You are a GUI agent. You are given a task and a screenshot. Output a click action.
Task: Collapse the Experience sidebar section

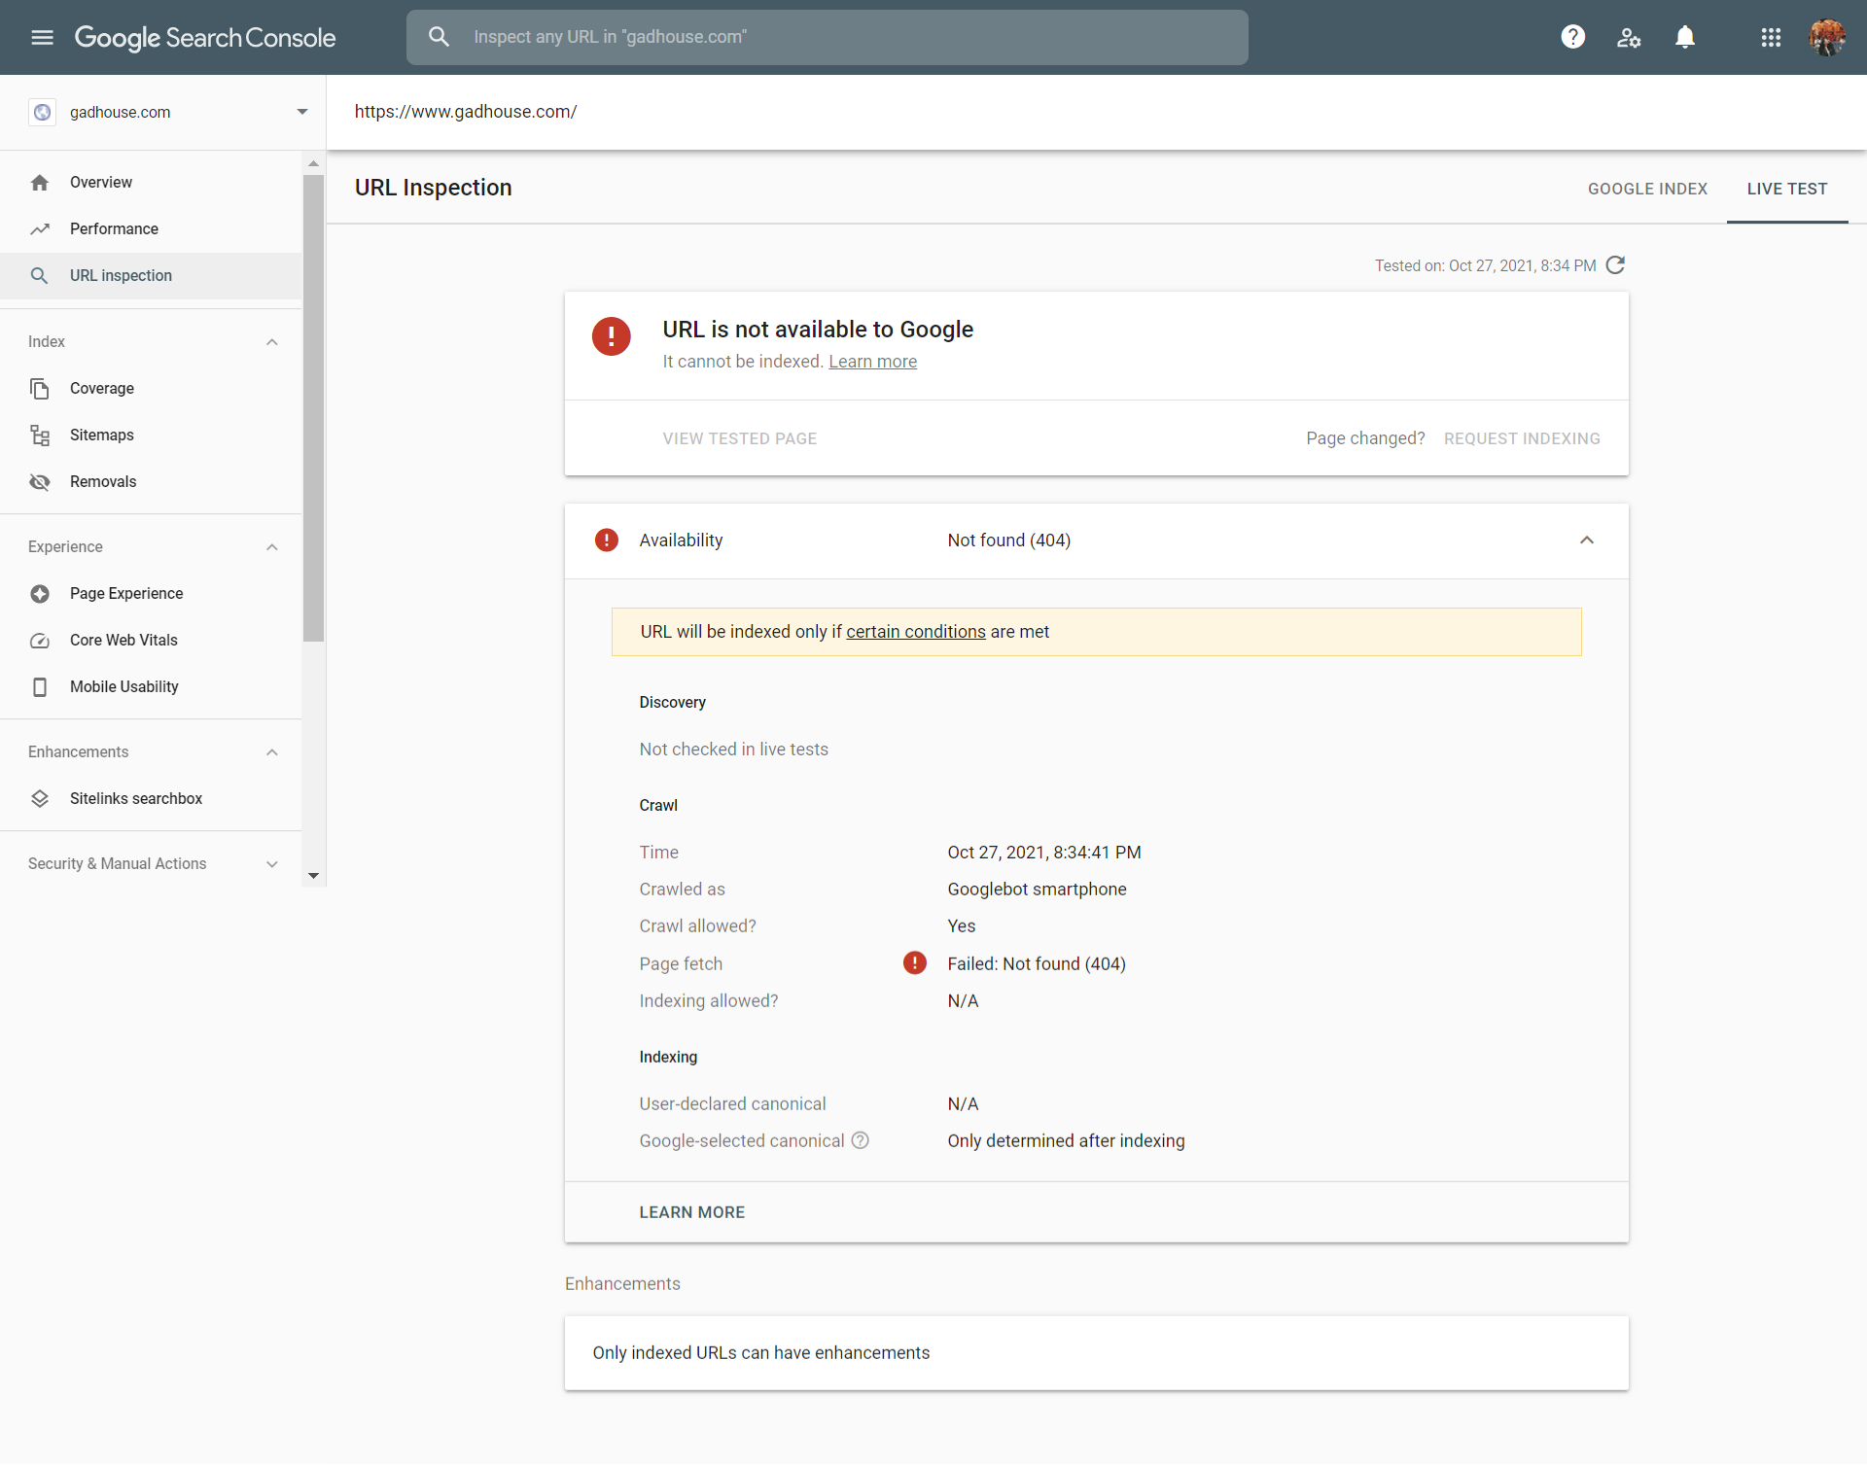tap(272, 546)
